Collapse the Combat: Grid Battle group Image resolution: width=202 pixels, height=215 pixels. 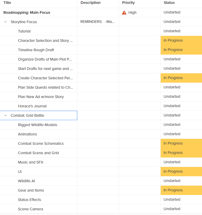(x=5, y=115)
